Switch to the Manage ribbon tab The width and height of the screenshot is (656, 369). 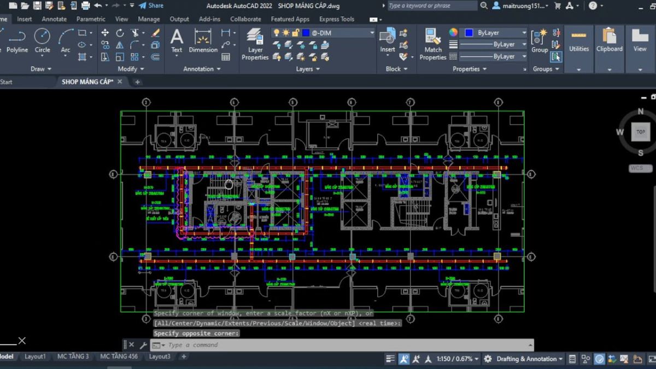[149, 19]
